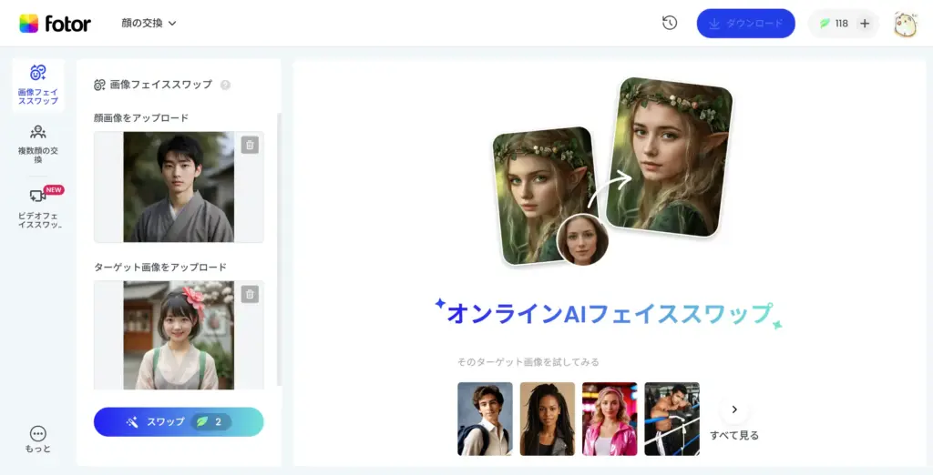Open the history clock icon
Image resolution: width=933 pixels, height=475 pixels.
[670, 23]
